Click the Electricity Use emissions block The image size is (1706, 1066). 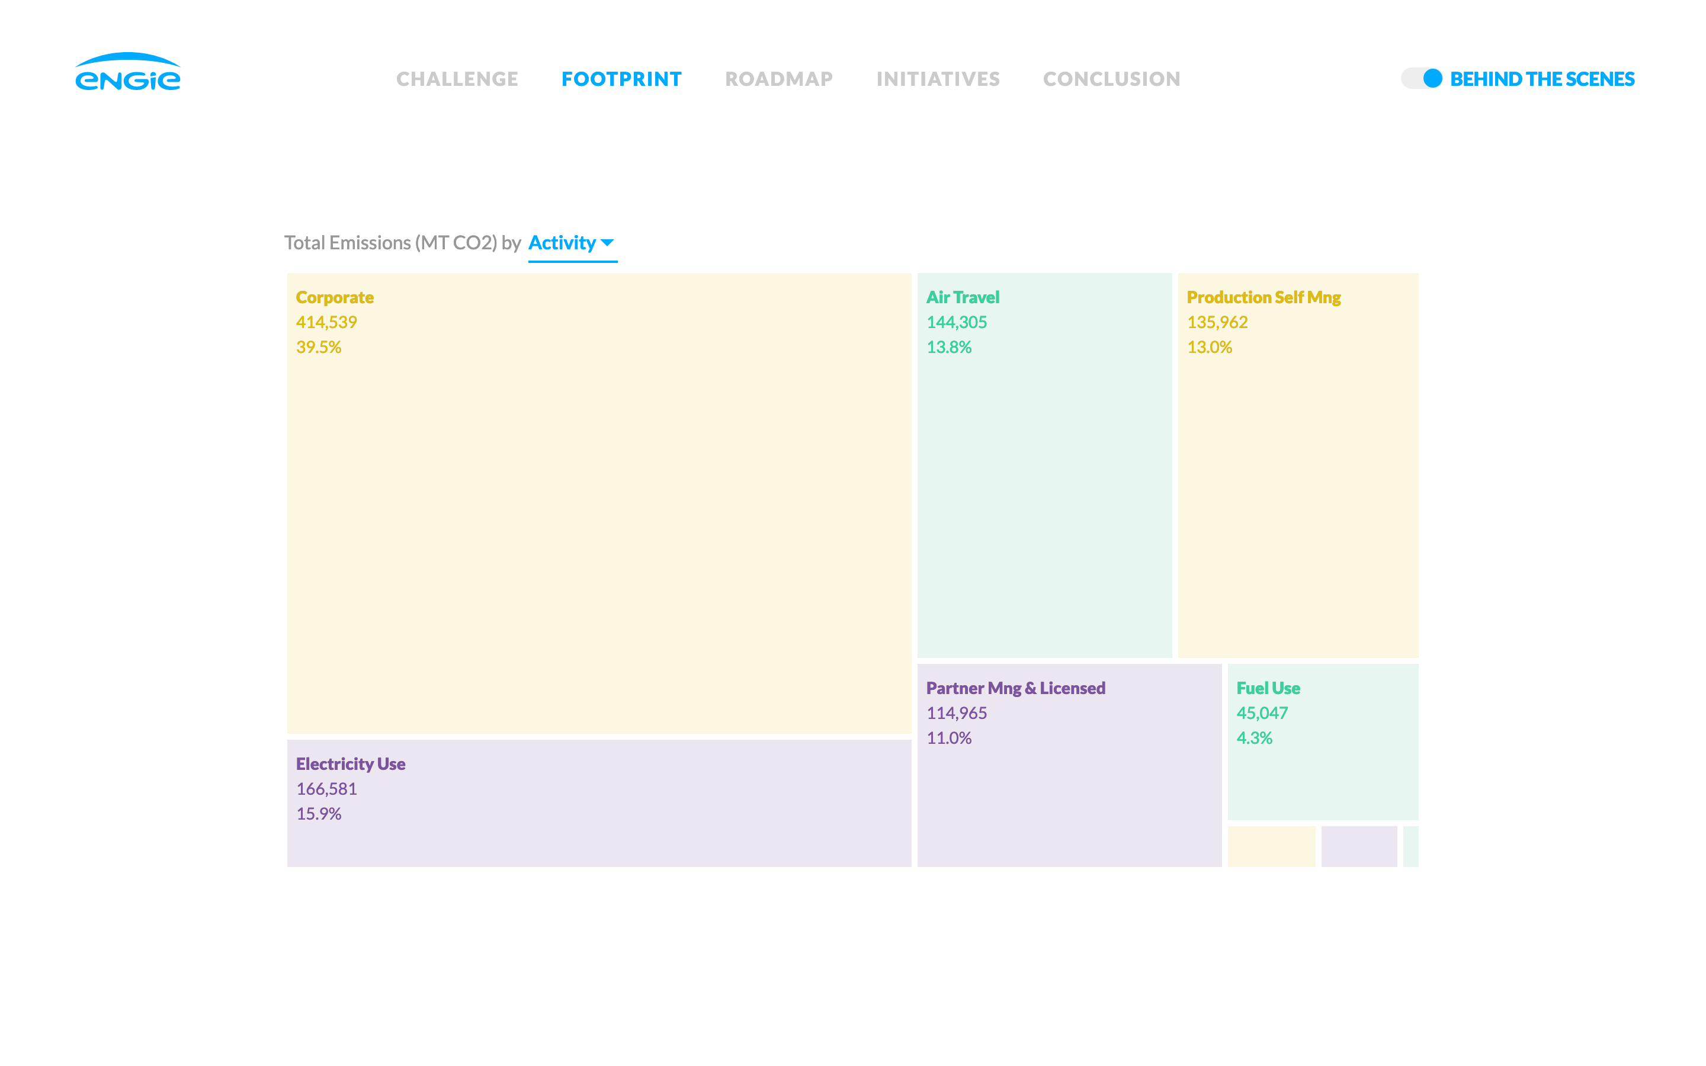pyautogui.click(x=599, y=802)
